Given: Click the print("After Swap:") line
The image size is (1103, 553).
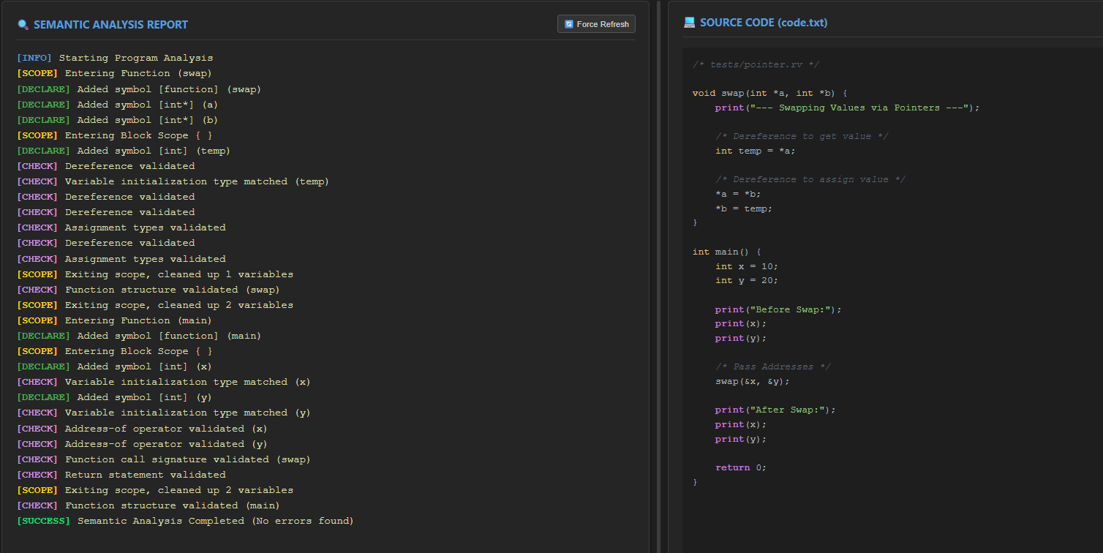Looking at the screenshot, I should click(x=775, y=410).
